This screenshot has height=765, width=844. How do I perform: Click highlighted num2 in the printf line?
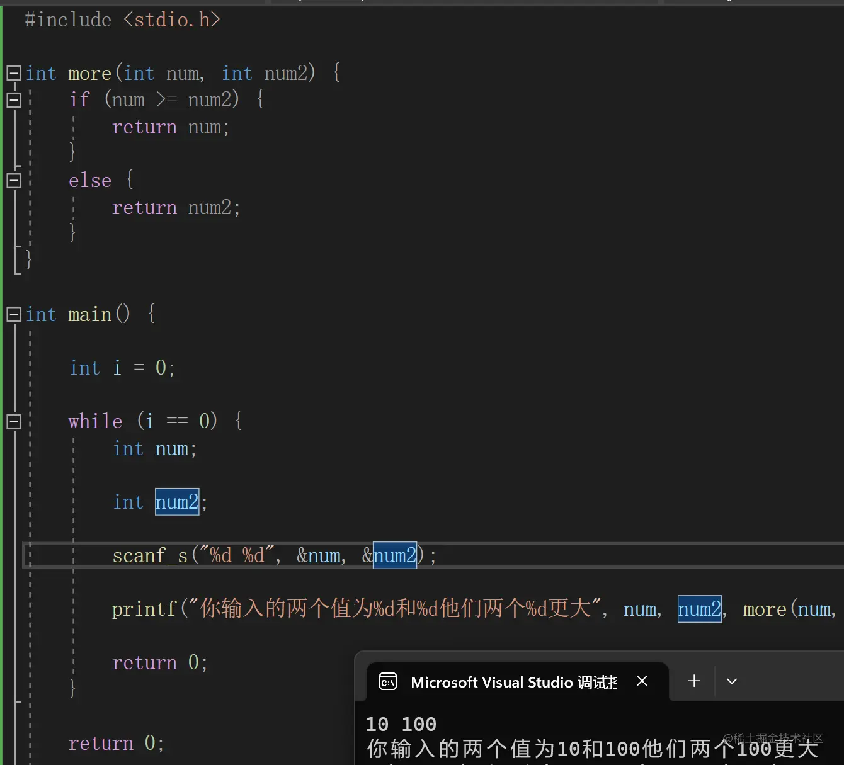(x=700, y=609)
